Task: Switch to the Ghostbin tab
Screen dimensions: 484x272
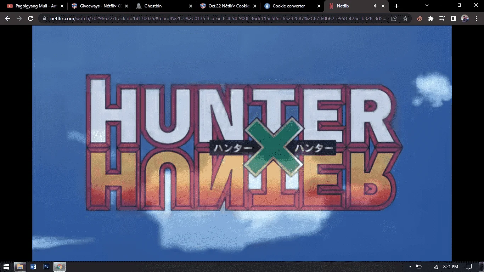Action: click(x=164, y=6)
